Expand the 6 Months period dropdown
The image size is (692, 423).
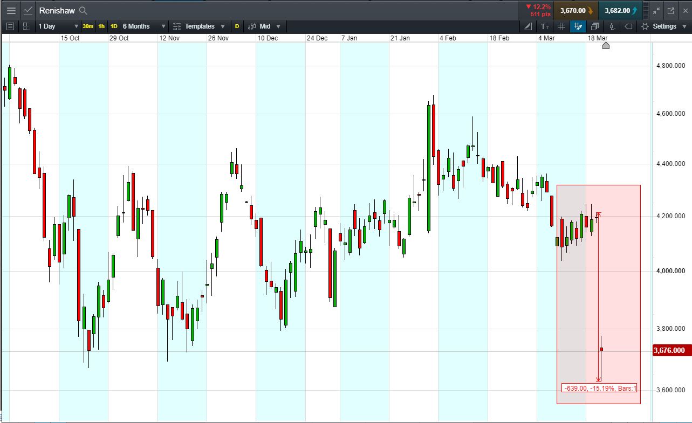click(144, 26)
